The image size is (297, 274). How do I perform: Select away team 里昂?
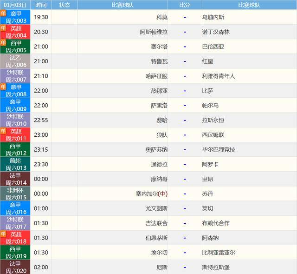pyautogui.click(x=207, y=179)
